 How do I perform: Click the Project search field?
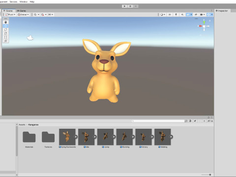coord(158,121)
